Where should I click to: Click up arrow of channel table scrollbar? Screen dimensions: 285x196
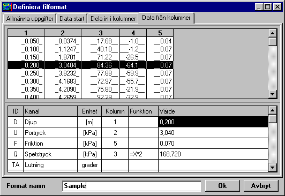pyautogui.click(x=272, y=110)
